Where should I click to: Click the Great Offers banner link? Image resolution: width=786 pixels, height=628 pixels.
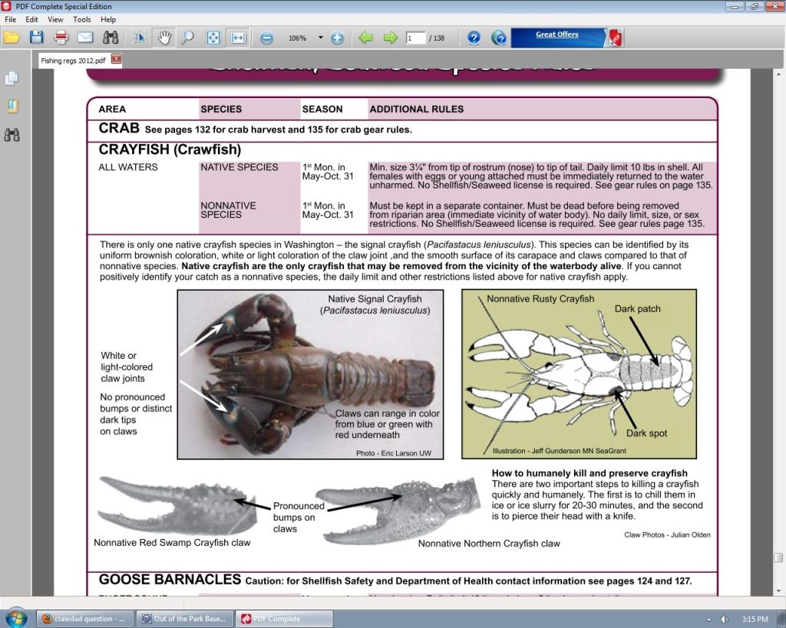pos(557,35)
